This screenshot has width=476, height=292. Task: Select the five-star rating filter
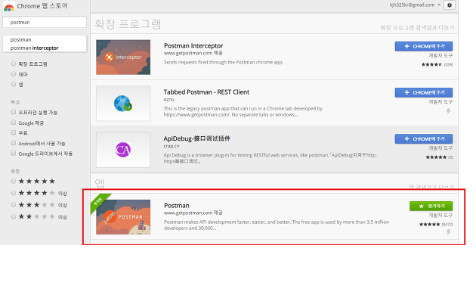pos(14,181)
